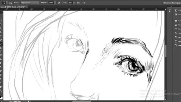
Task: Select the Pen tool
Action: [1, 71]
